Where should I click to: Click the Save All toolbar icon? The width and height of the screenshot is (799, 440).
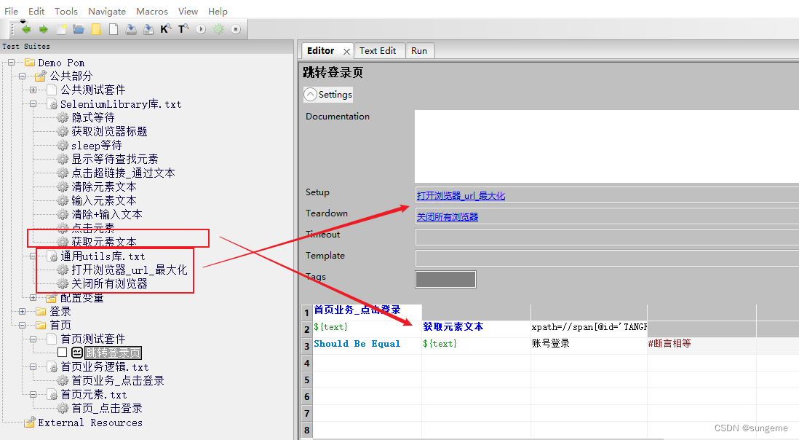point(148,30)
